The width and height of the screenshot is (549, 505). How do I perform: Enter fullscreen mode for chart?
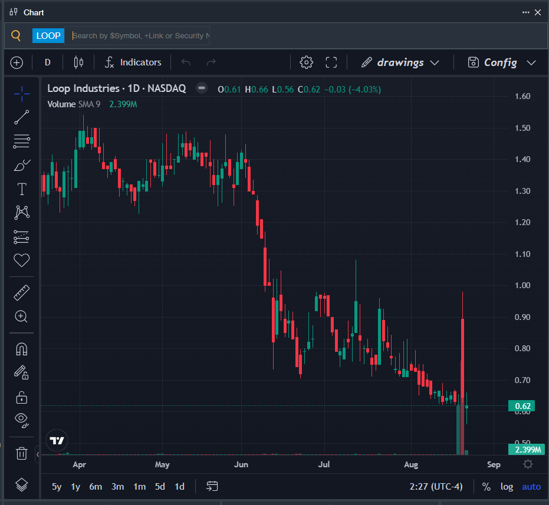(331, 62)
